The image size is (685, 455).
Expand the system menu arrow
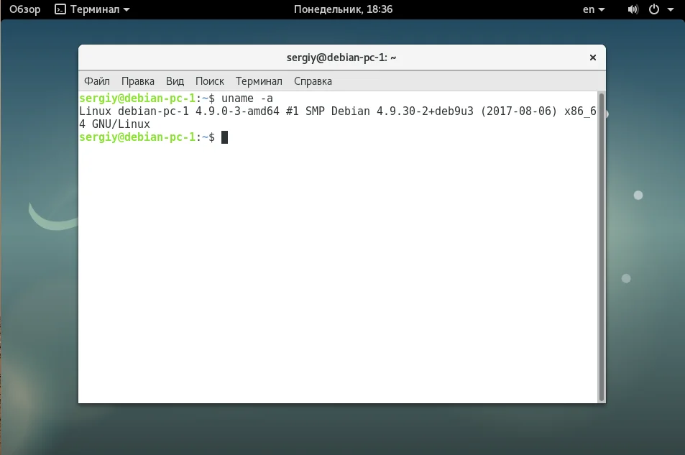pyautogui.click(x=671, y=9)
